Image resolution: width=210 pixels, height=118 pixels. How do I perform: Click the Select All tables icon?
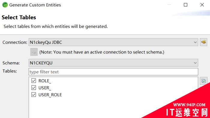tap(203, 81)
